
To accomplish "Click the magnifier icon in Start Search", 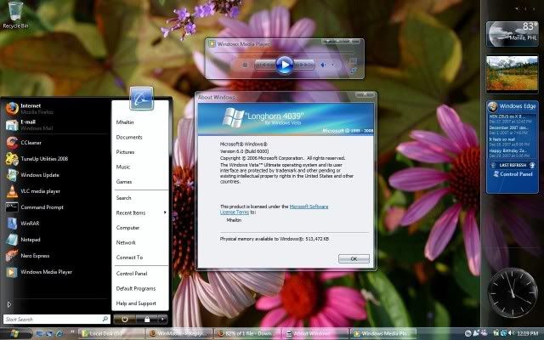I will pyautogui.click(x=105, y=319).
